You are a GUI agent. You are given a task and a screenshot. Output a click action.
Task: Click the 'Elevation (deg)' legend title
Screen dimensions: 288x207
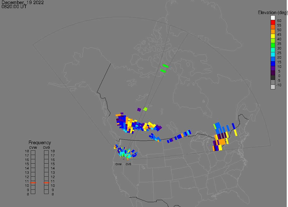[x=273, y=13]
